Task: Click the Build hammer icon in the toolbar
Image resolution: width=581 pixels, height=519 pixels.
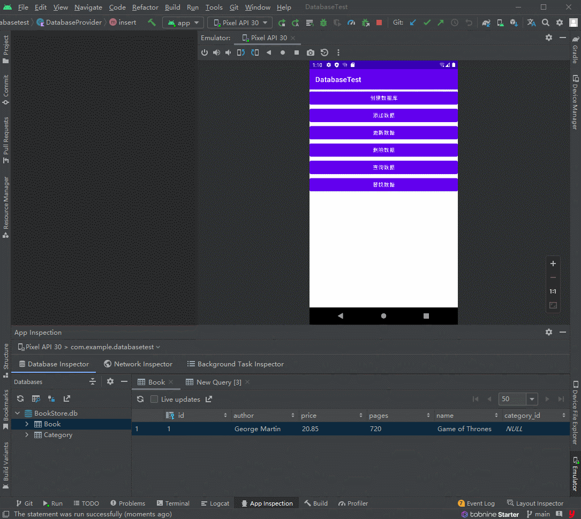Action: click(152, 22)
